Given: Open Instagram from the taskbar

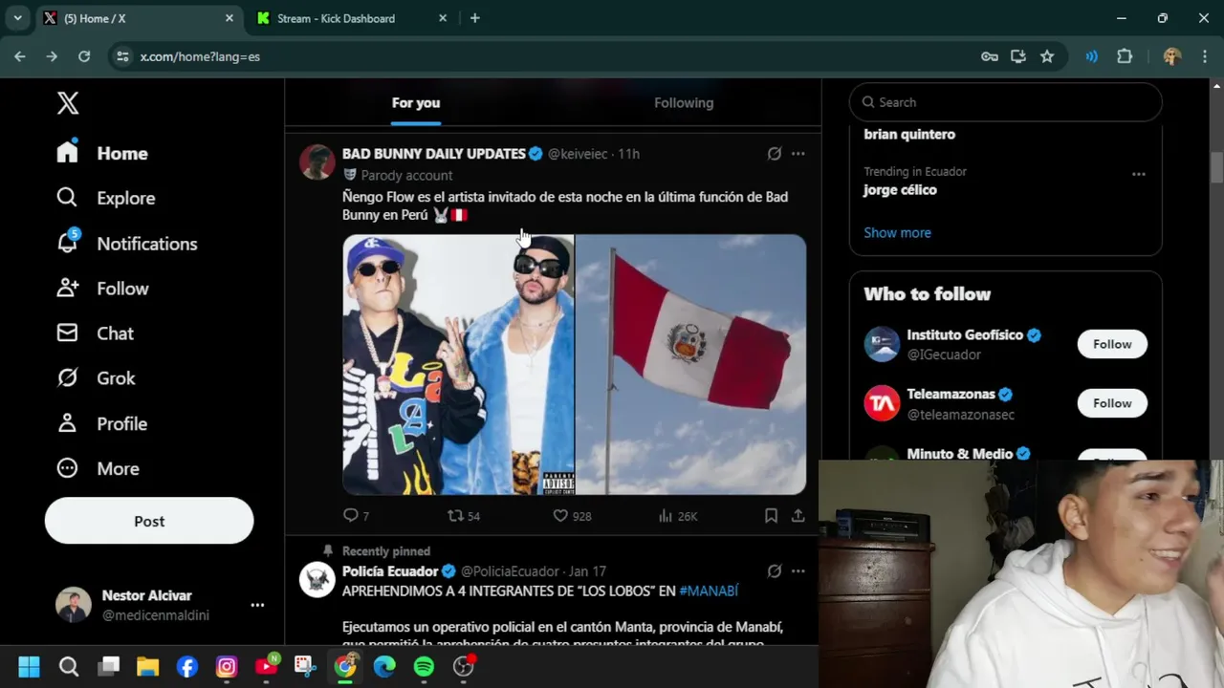Looking at the screenshot, I should click(x=227, y=666).
